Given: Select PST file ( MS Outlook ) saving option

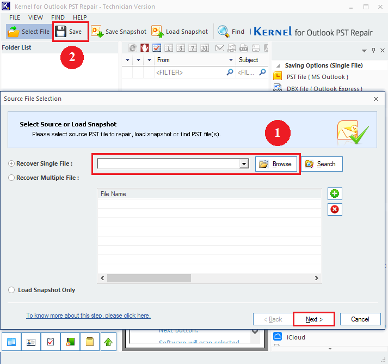Looking at the screenshot, I should (317, 77).
